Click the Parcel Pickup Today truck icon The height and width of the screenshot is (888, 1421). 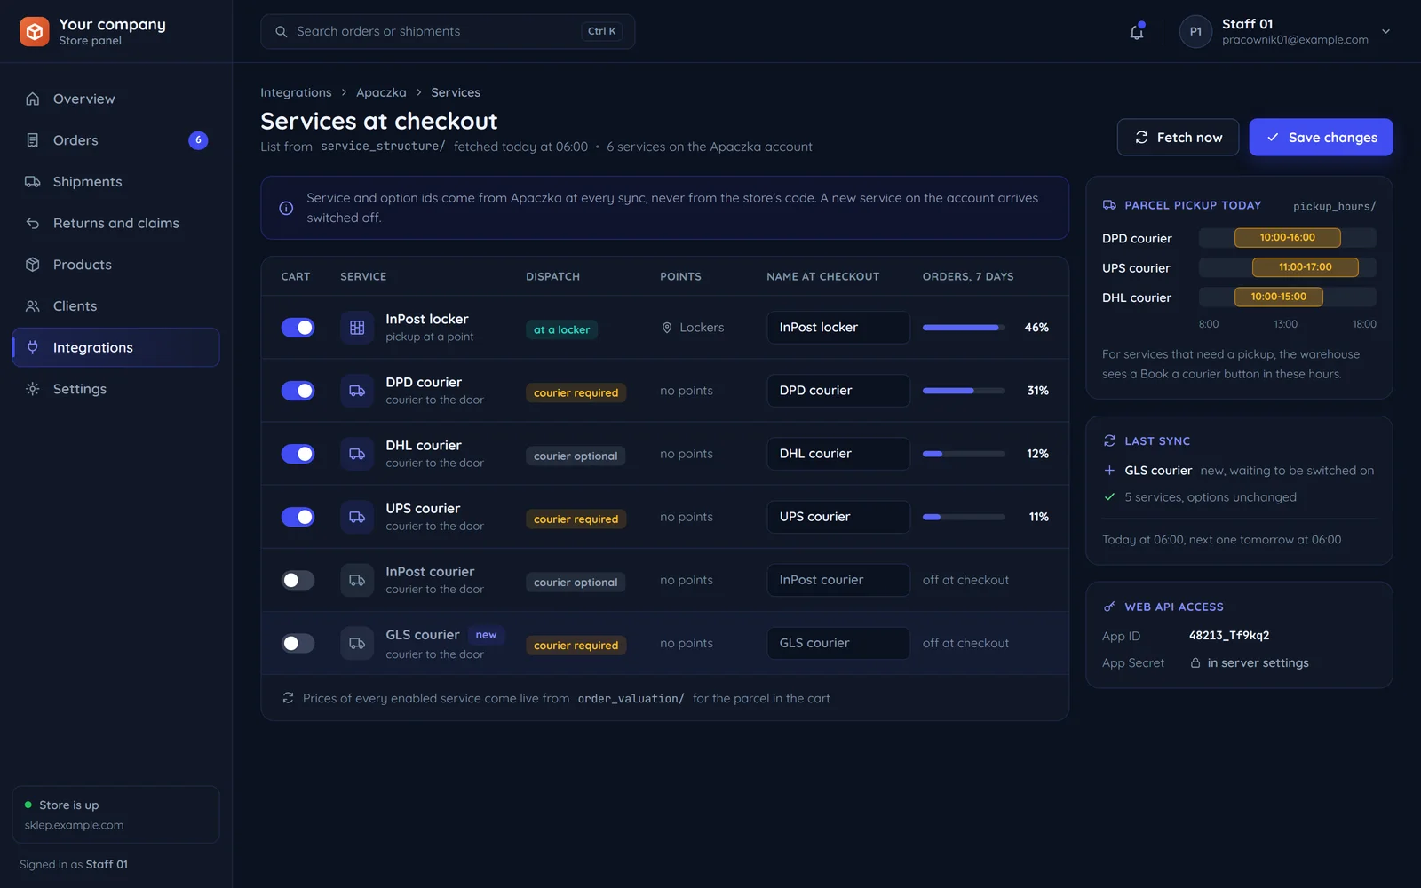[x=1109, y=205]
